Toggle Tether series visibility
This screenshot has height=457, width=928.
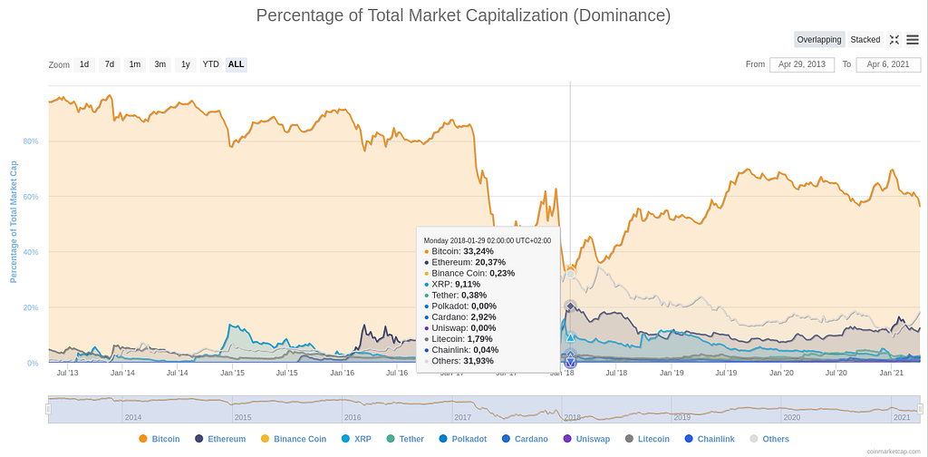(405, 439)
